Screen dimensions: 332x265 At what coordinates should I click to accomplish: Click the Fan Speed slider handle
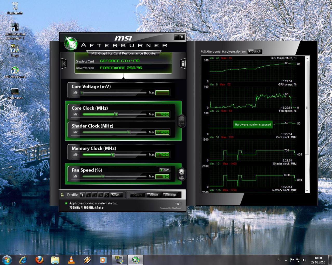(x=103, y=176)
